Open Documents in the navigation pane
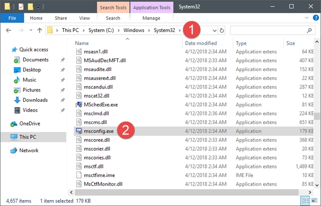This screenshot has width=321, height=206. coord(35,60)
